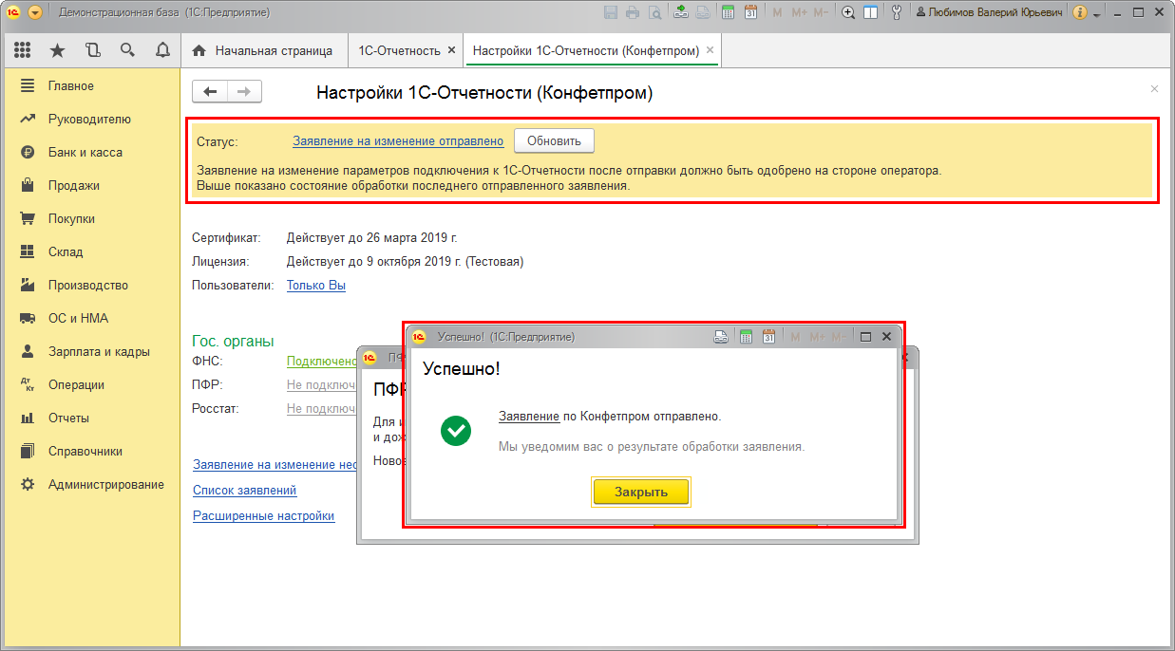Screen dimensions: 1175x651
Task: Maximize the Успешно dialog
Action: coord(865,337)
